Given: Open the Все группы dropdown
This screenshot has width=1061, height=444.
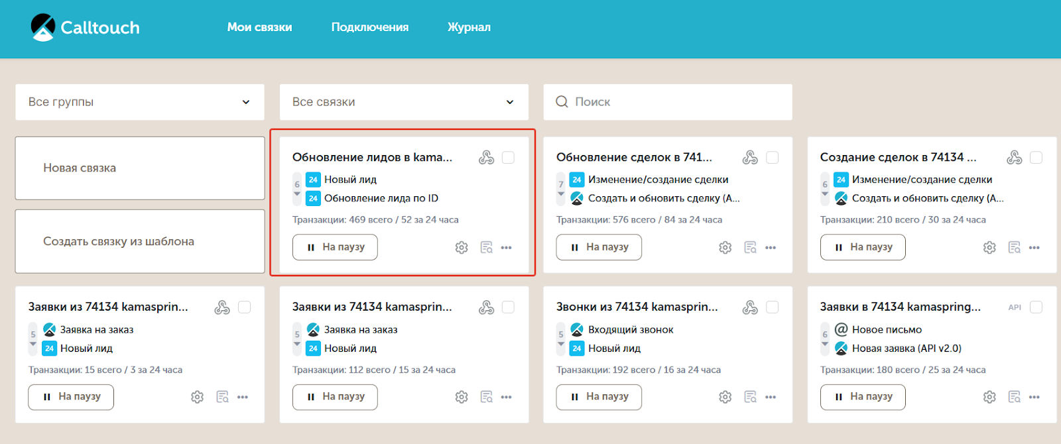Looking at the screenshot, I should pos(140,102).
